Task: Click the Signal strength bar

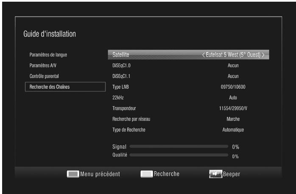Action: click(x=179, y=146)
